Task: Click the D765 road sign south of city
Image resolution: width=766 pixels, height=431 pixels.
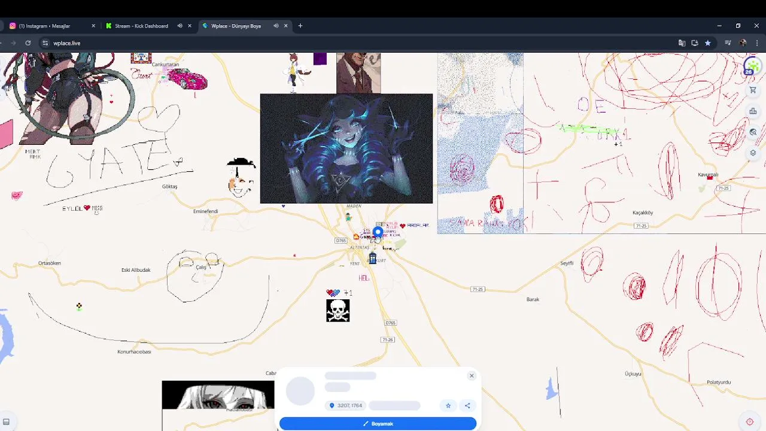Action: click(x=391, y=323)
